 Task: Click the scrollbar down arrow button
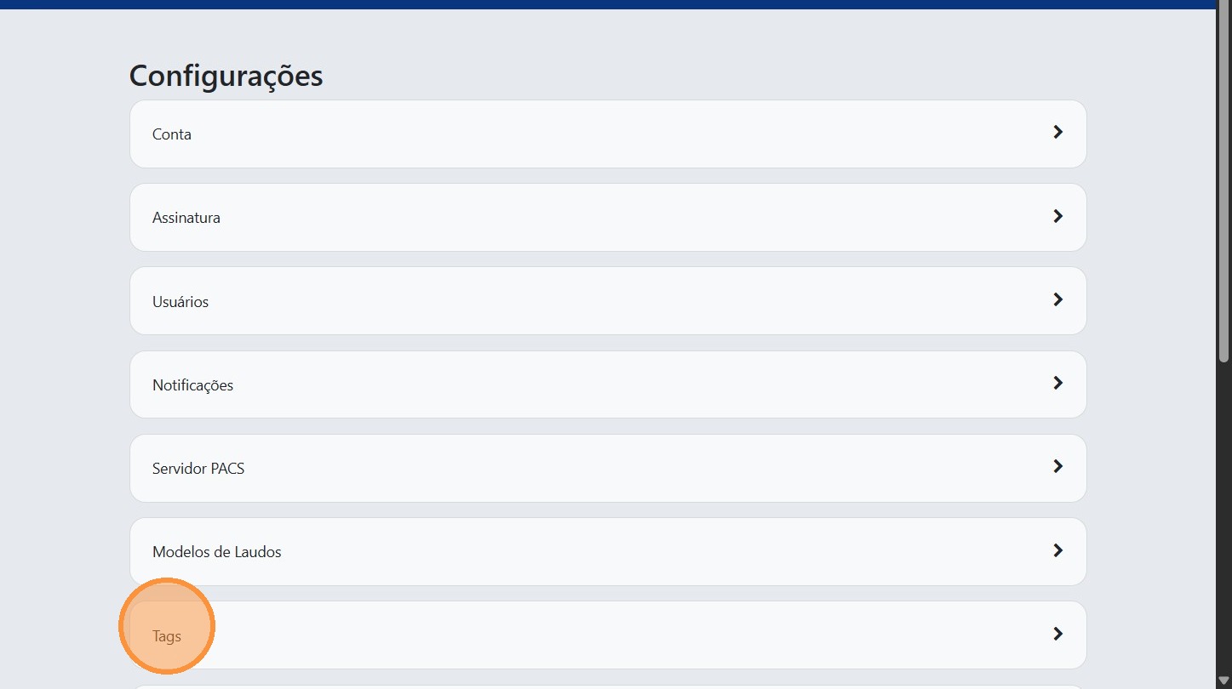[x=1223, y=680]
